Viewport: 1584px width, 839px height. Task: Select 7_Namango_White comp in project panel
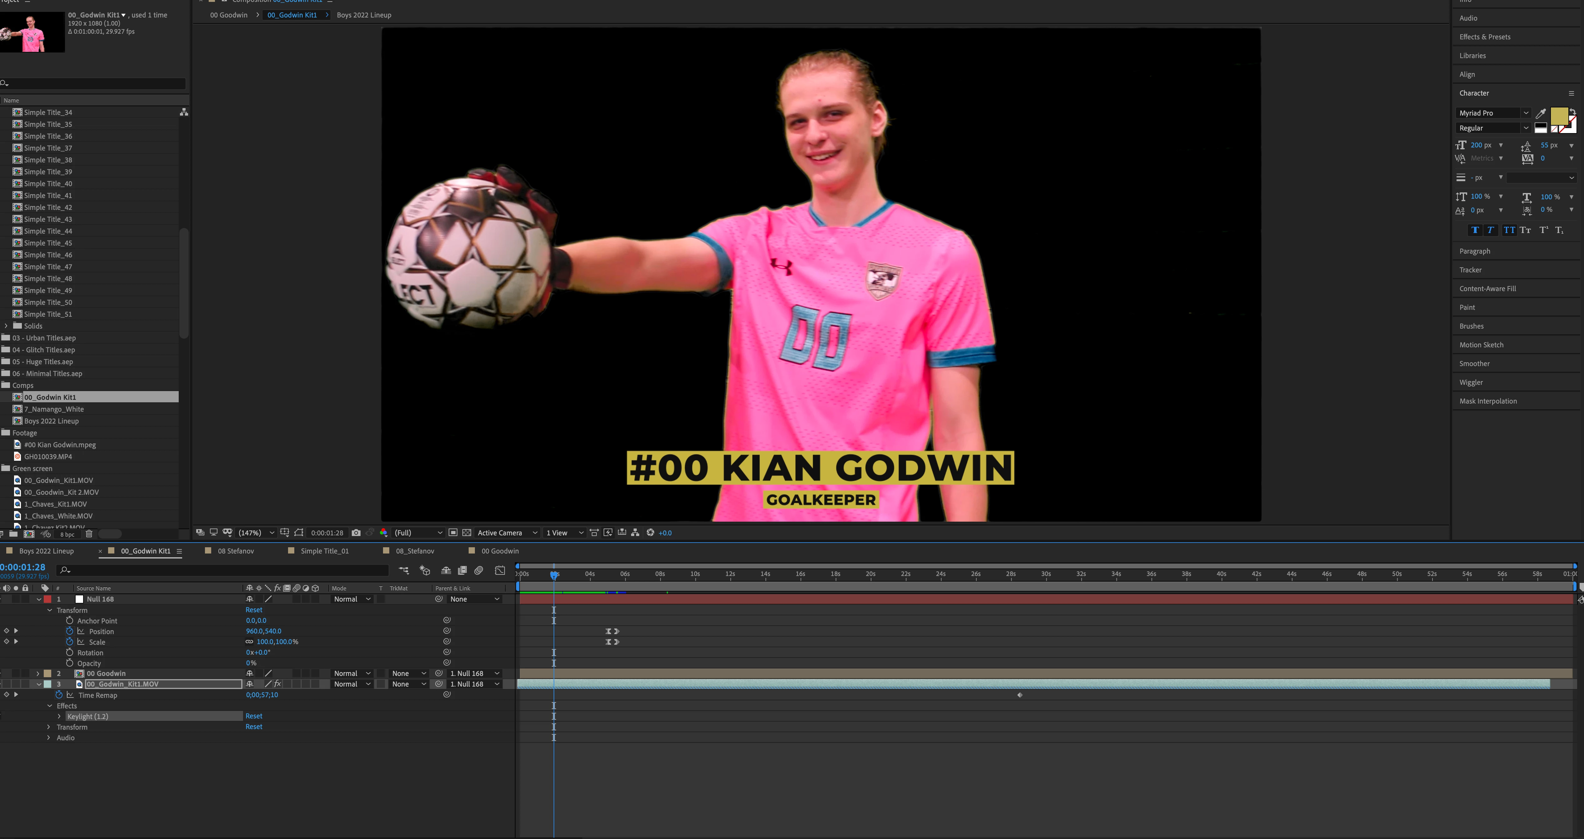pyautogui.click(x=54, y=409)
